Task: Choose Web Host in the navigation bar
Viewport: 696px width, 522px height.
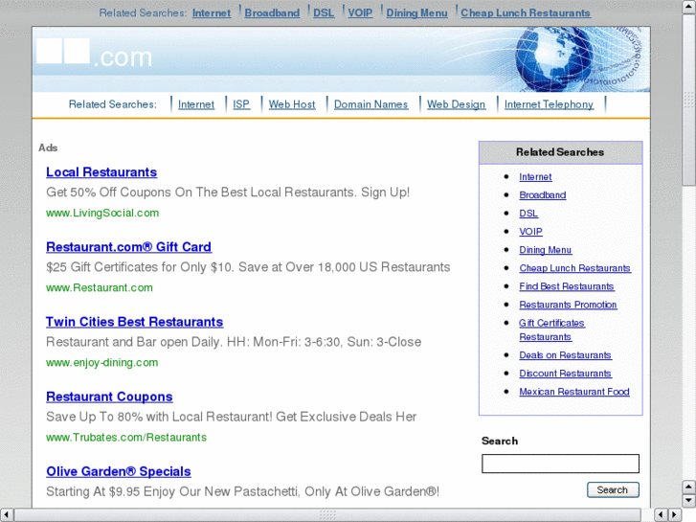Action: point(292,104)
